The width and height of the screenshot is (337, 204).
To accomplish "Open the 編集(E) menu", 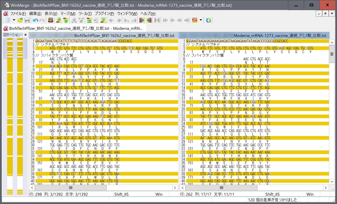I will 35,14.
